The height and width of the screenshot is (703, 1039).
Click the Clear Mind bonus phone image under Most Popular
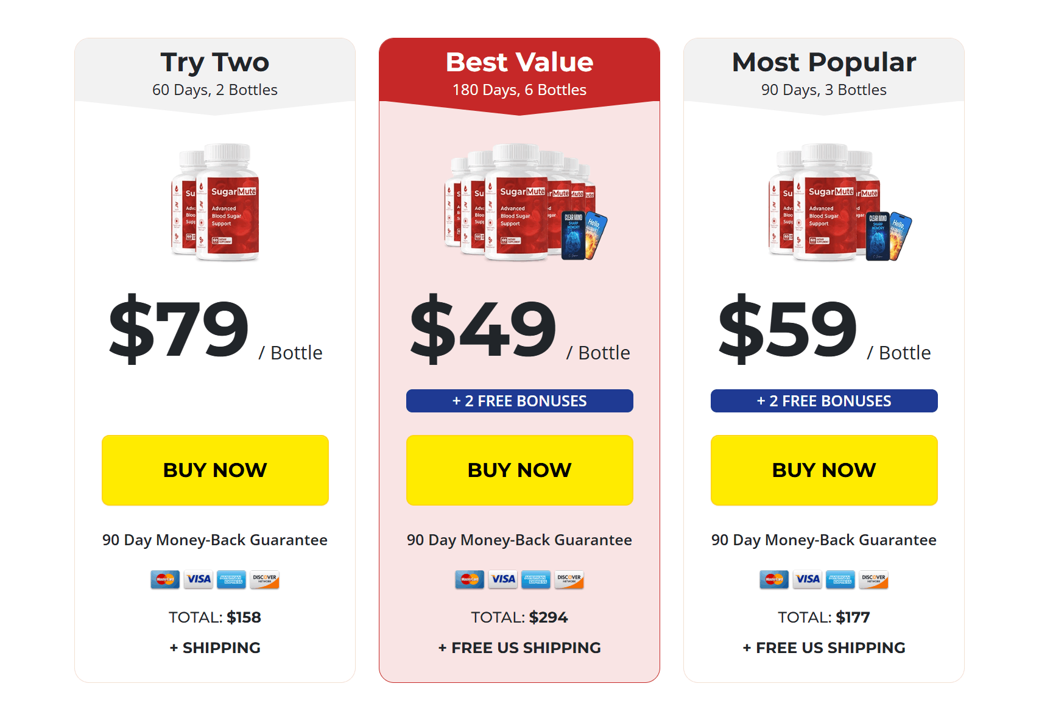pos(877,235)
